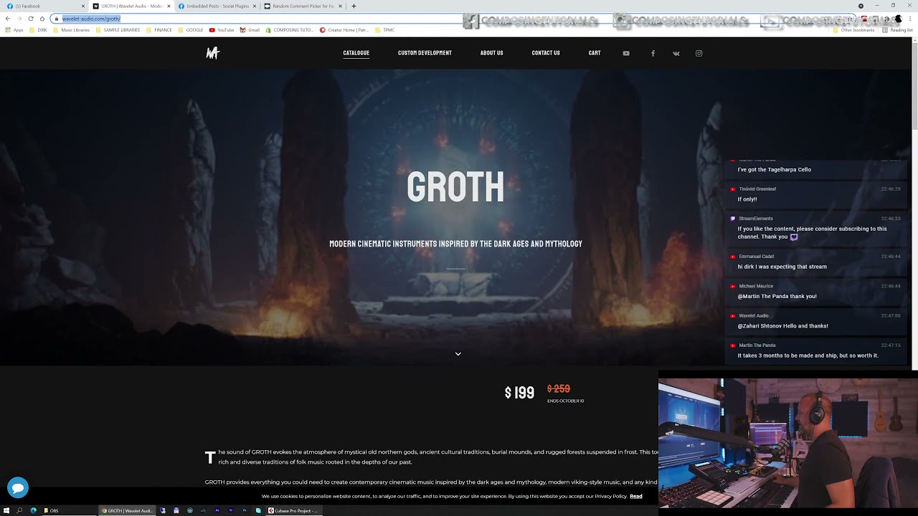Viewport: 918px width, 516px height.
Task: Click the browser back arrow
Action: (x=7, y=19)
